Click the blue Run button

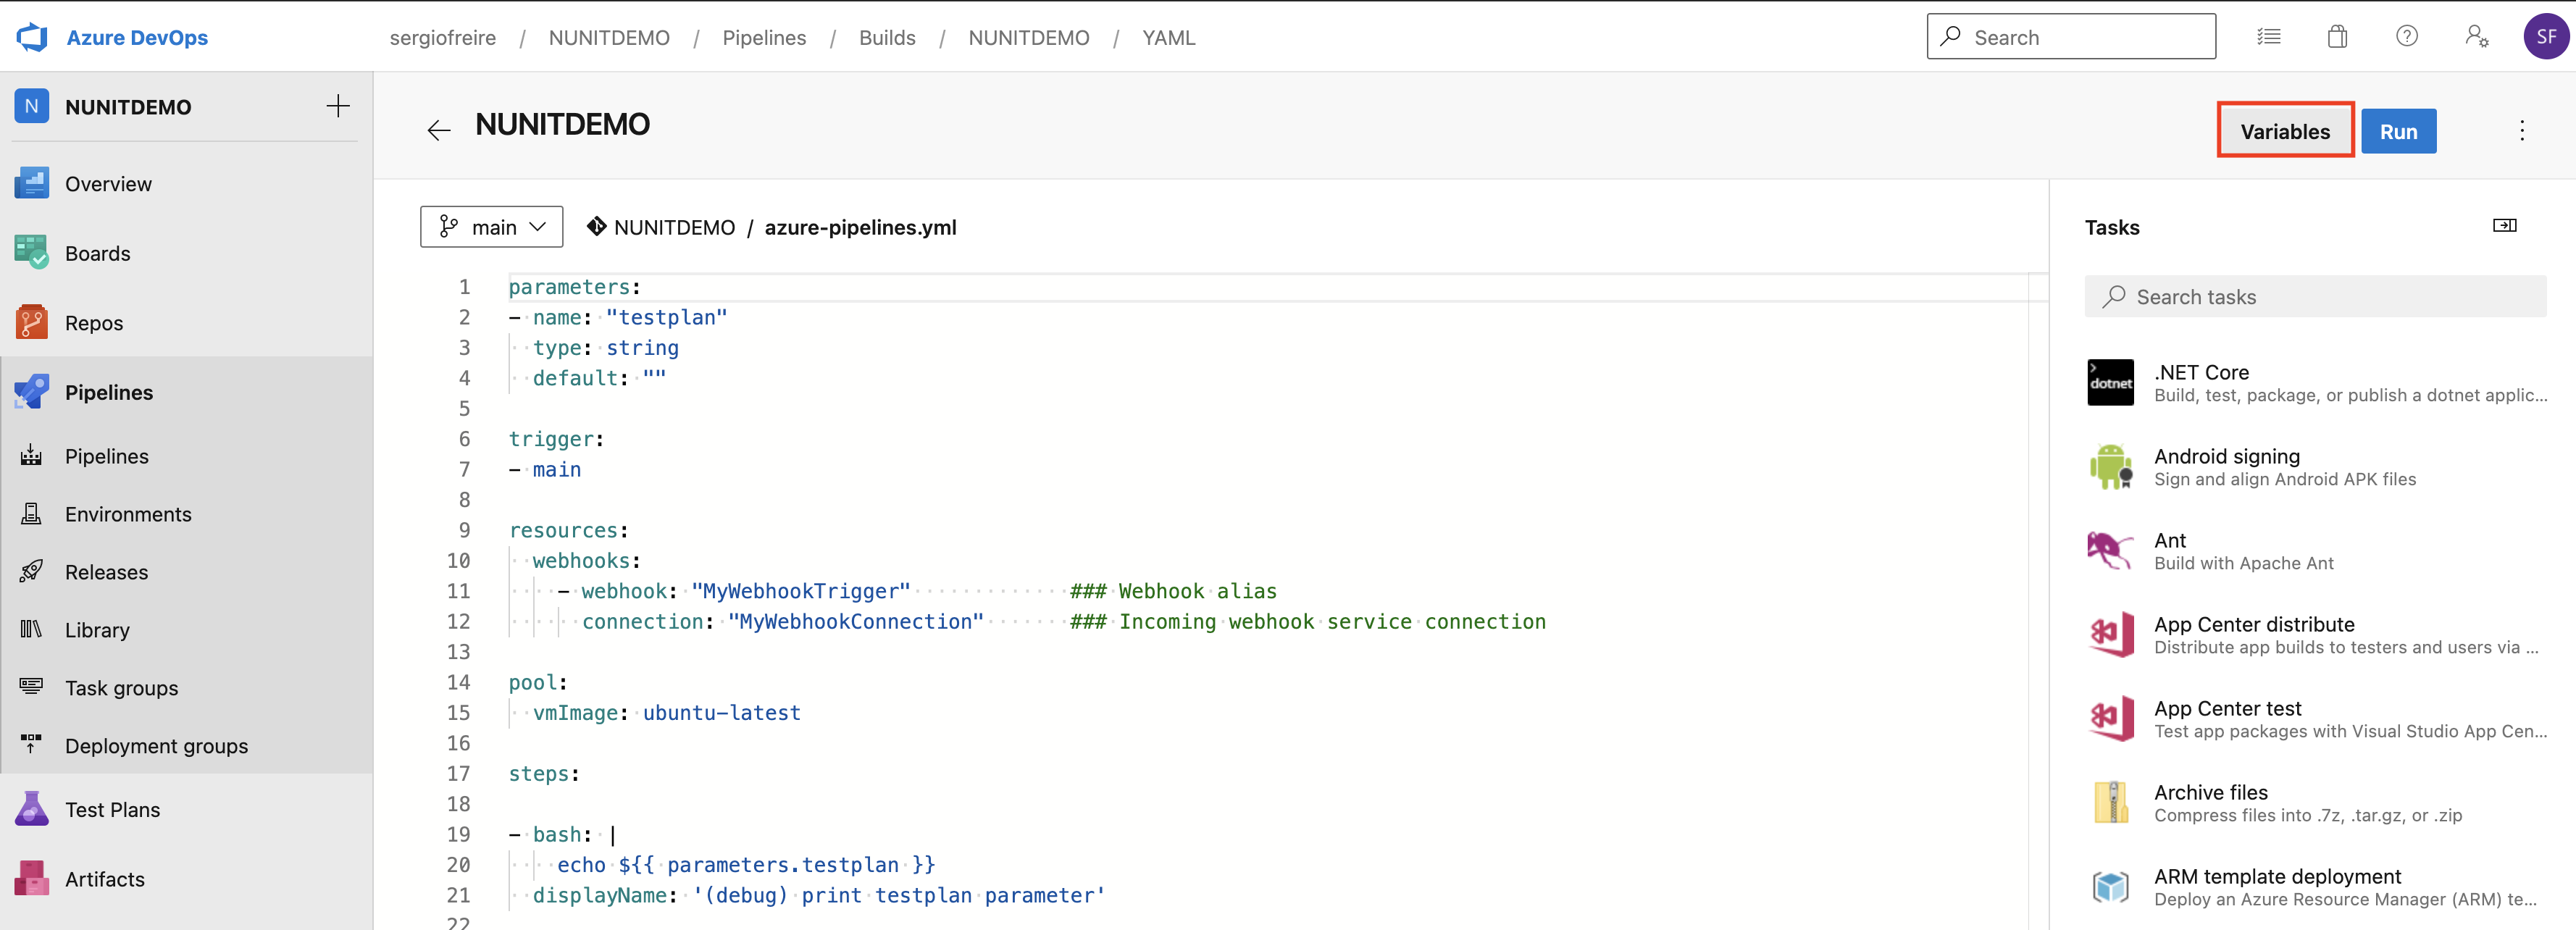tap(2398, 131)
